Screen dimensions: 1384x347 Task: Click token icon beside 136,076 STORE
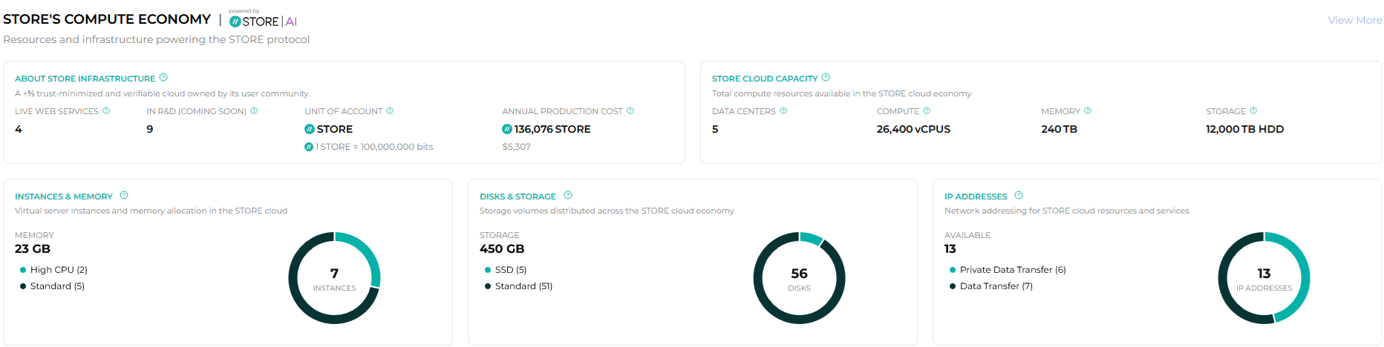click(507, 129)
